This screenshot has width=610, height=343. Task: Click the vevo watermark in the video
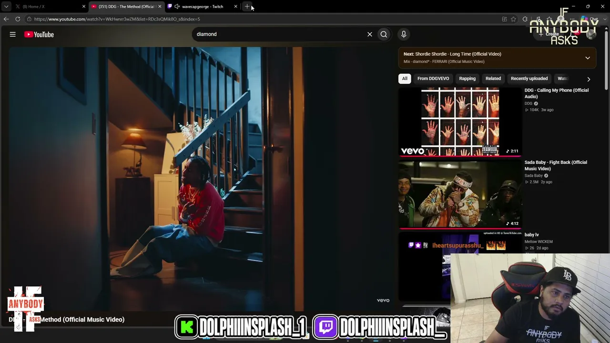tap(383, 301)
